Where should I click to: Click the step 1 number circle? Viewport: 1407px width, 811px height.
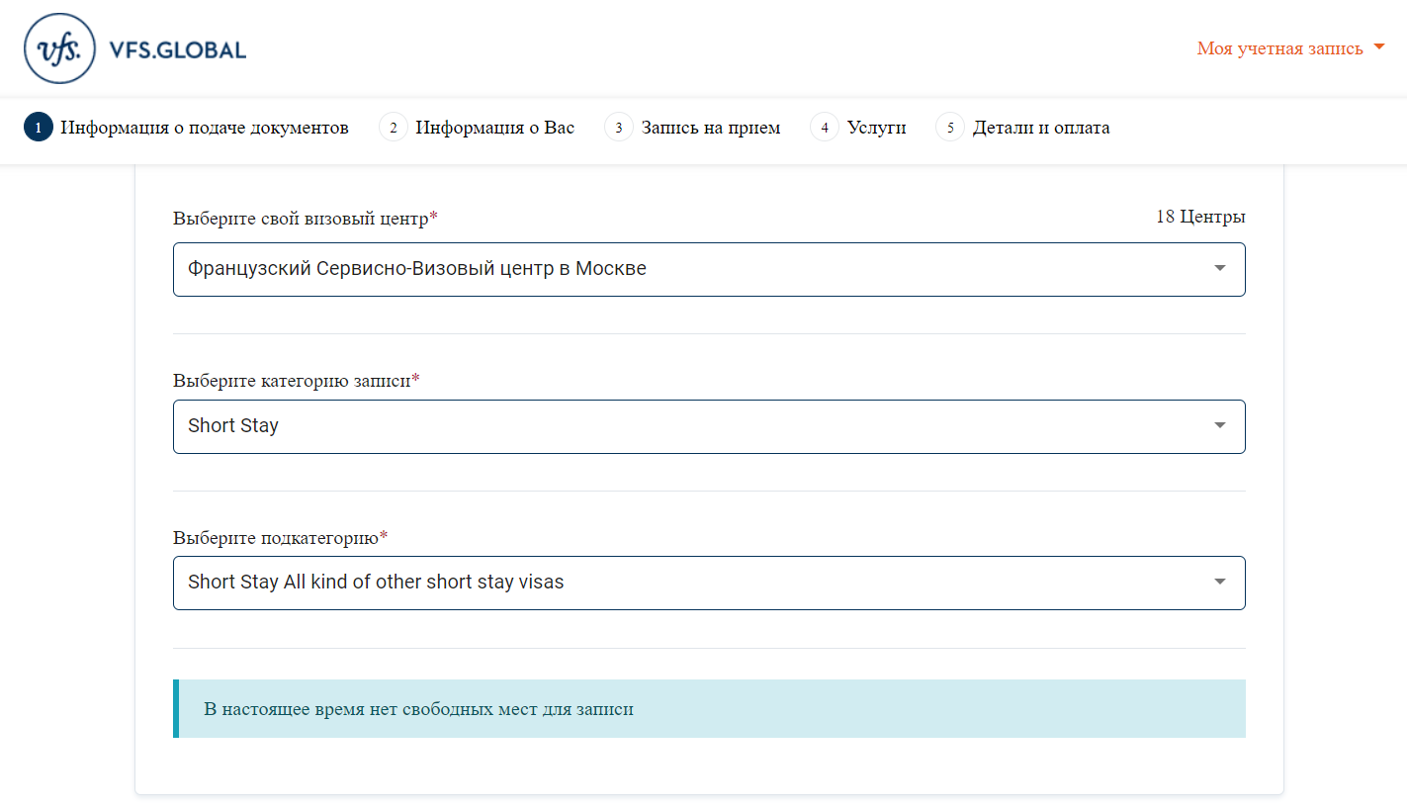pyautogui.click(x=38, y=128)
